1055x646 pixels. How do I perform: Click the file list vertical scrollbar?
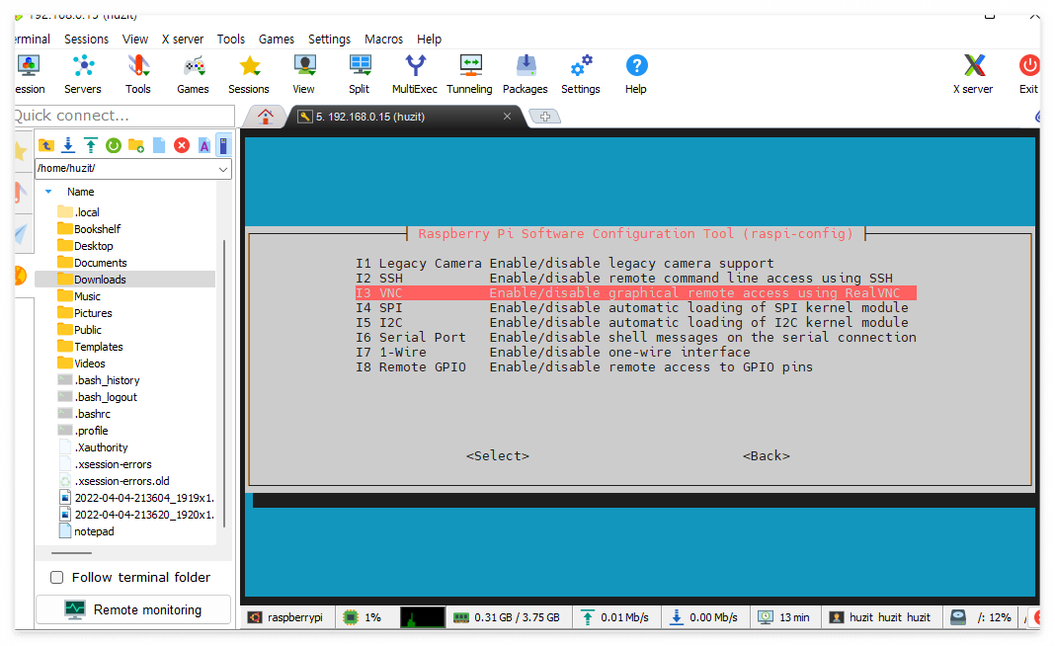(224, 383)
